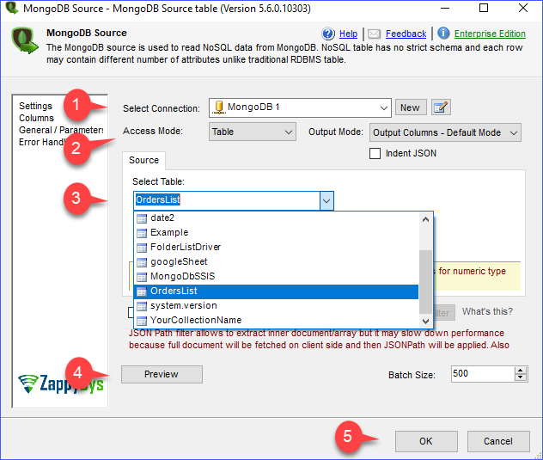Increase Batch Size with the up spinner
The height and width of the screenshot is (460, 543).
[x=521, y=371]
